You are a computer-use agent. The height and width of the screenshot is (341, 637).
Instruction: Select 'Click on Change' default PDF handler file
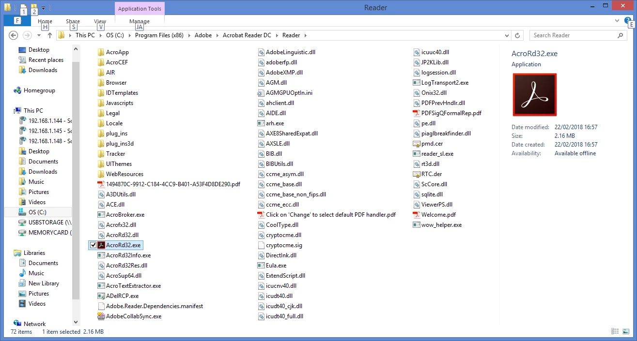click(x=326, y=215)
